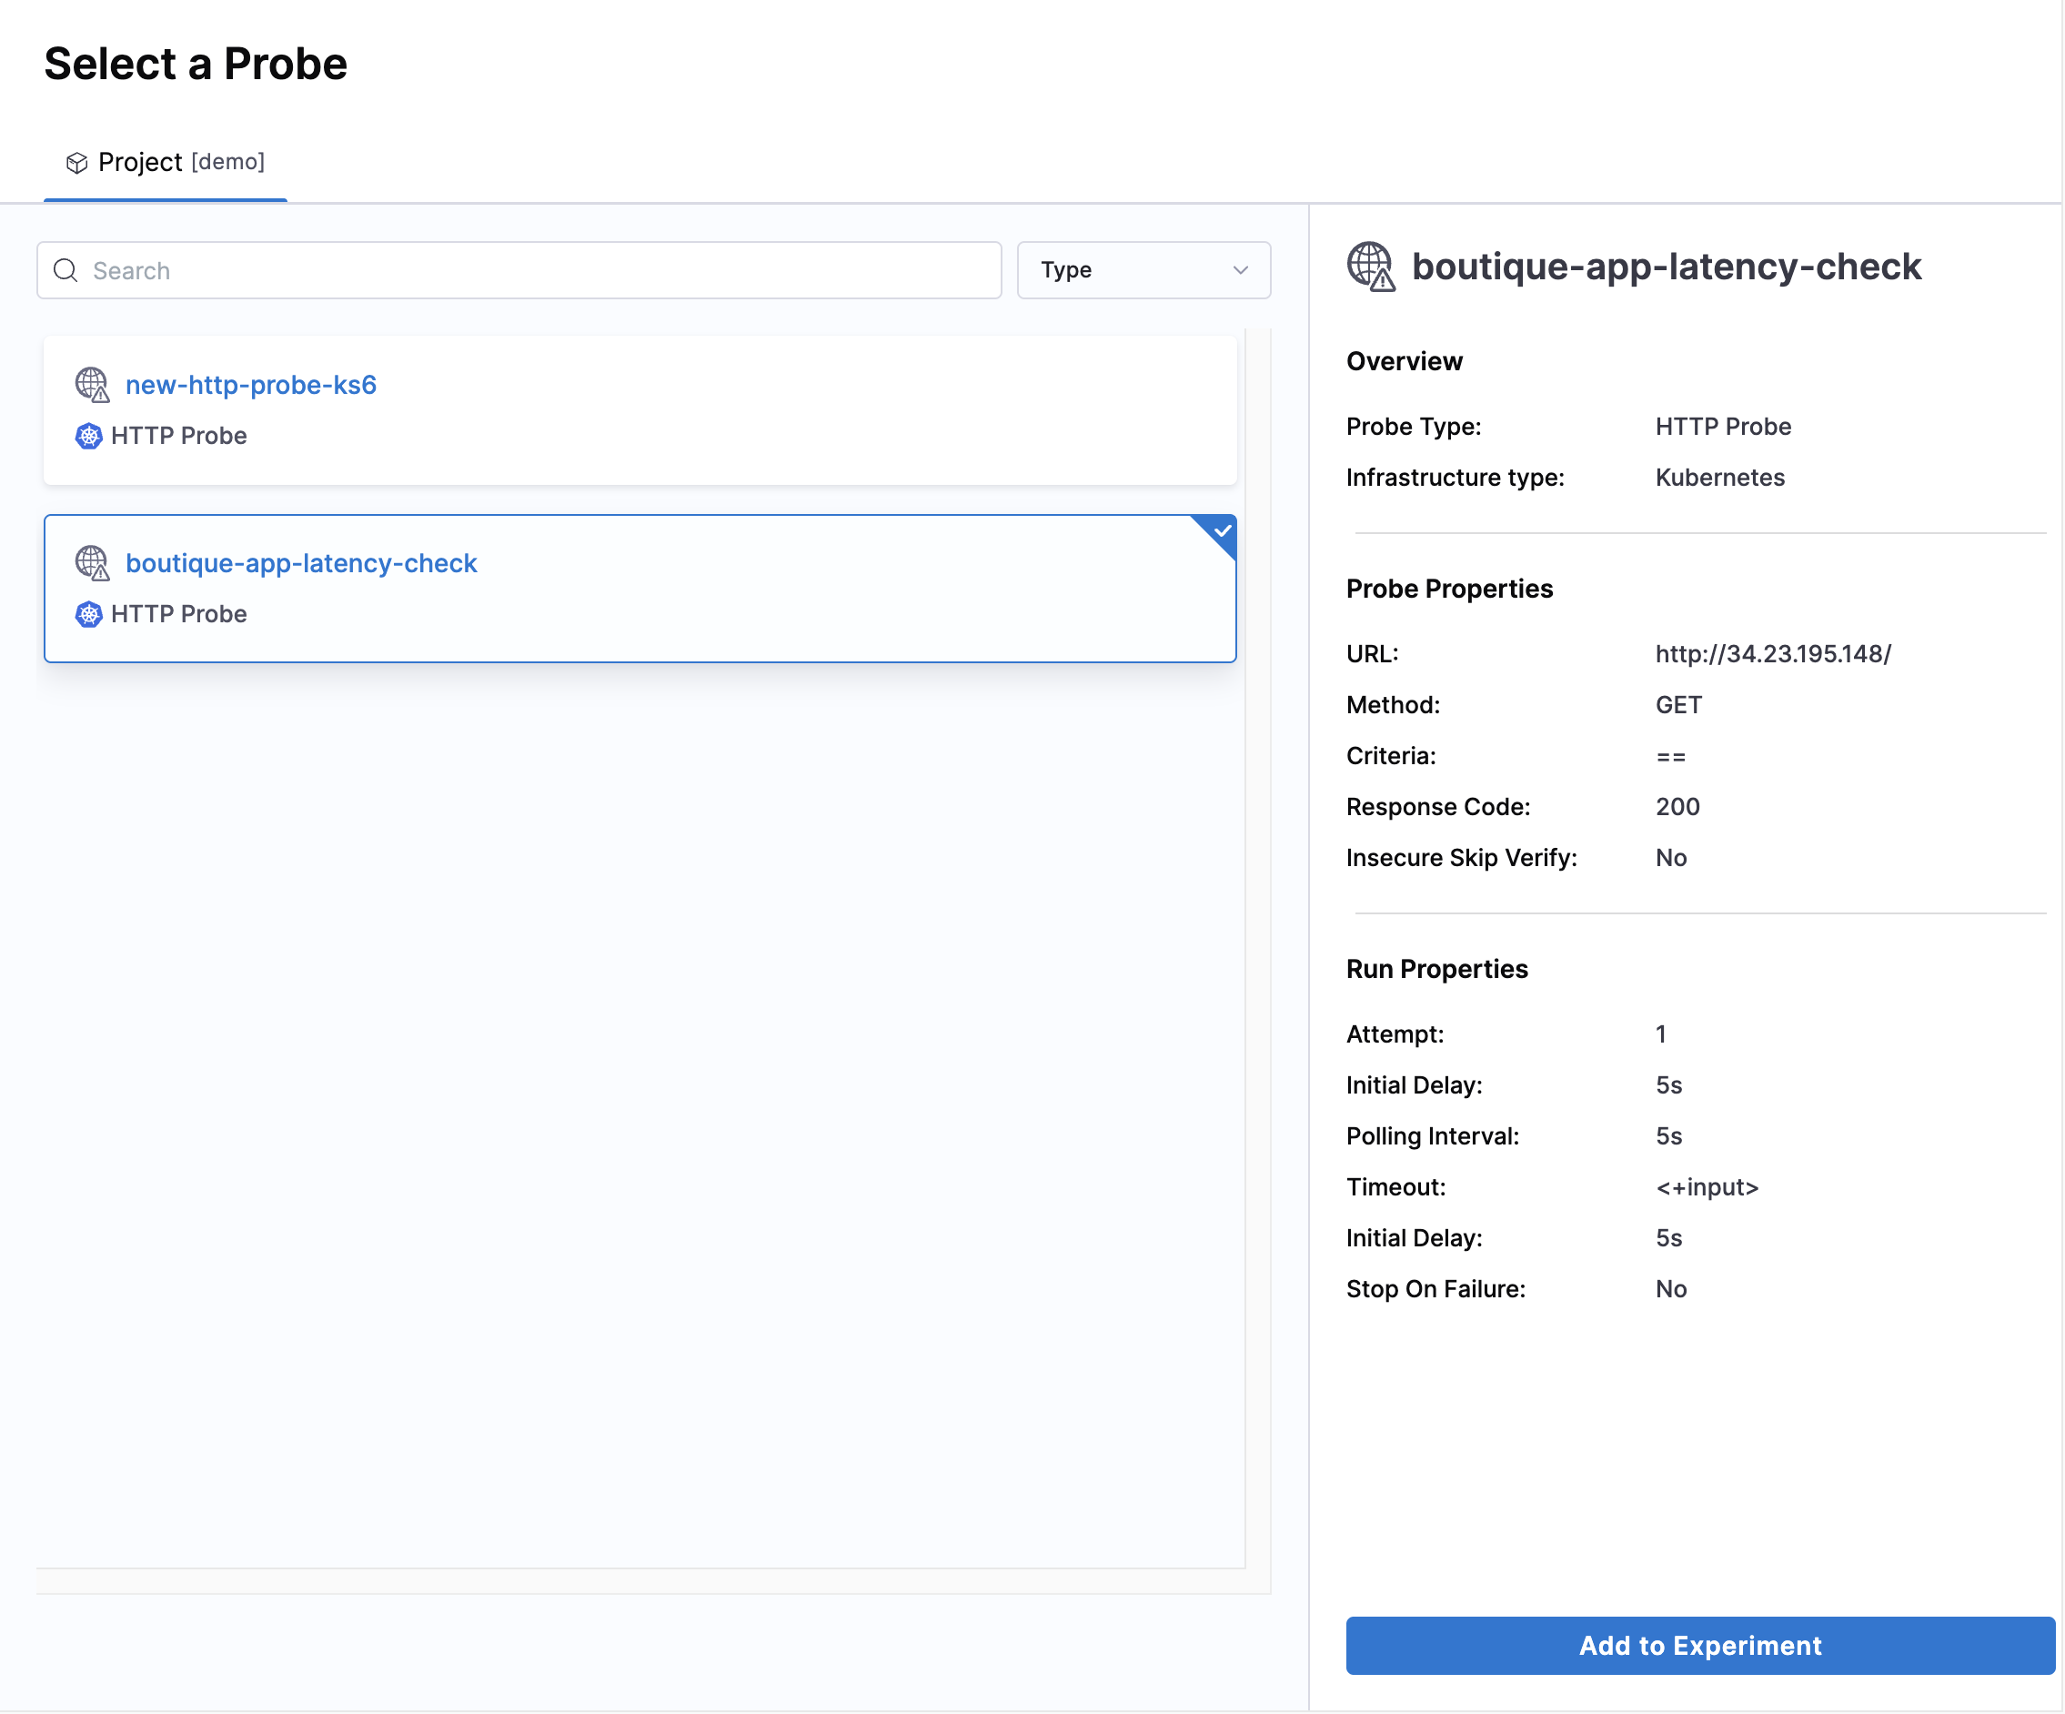Screen dimensions: 2065x1714
Task: Click the probe URL http://34.23.195.148/
Action: point(1773,654)
